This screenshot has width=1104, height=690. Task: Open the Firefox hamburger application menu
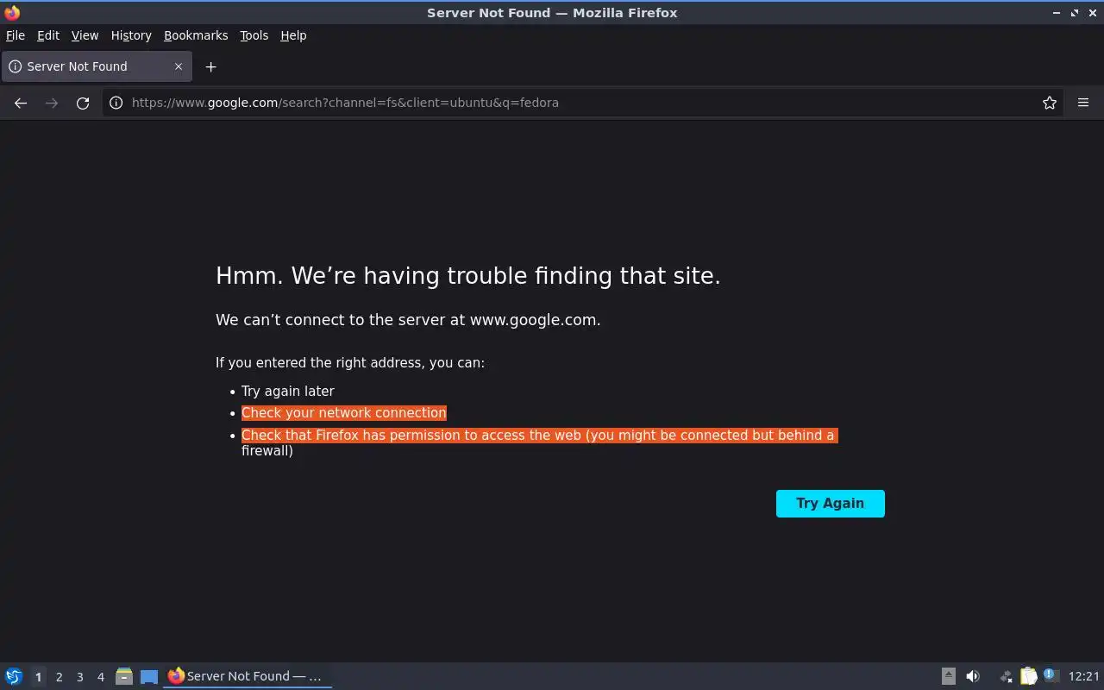tap(1083, 103)
